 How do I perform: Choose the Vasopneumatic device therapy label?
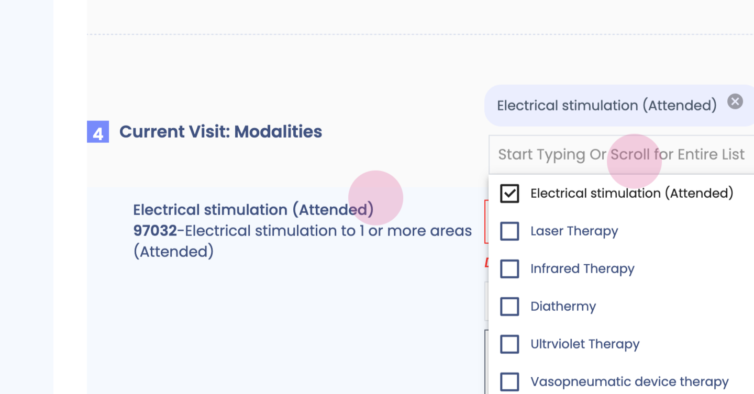tap(629, 382)
